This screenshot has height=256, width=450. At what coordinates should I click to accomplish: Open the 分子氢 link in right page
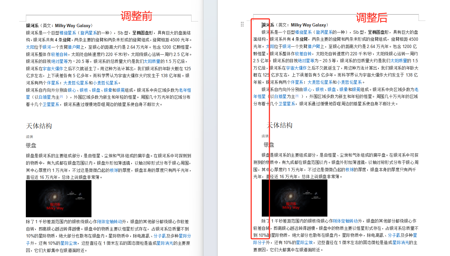pos(394,235)
